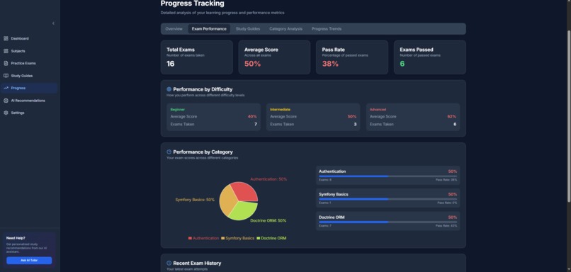571x272 pixels.
Task: Open the Dashboard page
Action: click(29, 38)
